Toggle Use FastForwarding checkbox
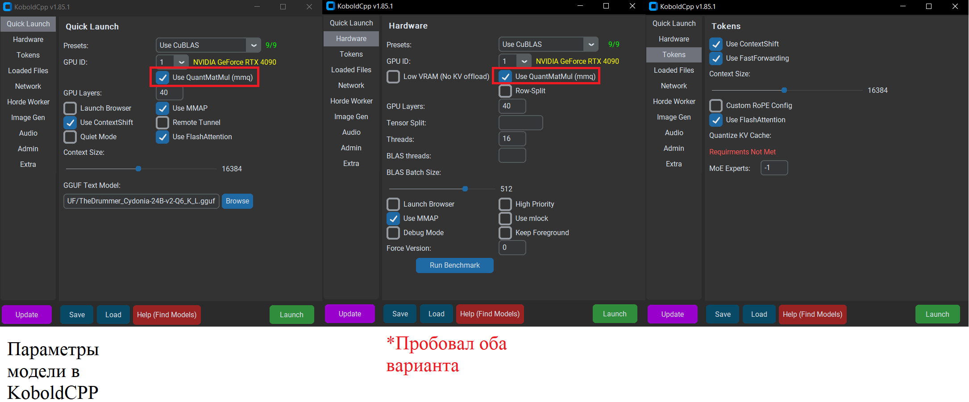Screen dimensions: 969x402 click(x=716, y=58)
